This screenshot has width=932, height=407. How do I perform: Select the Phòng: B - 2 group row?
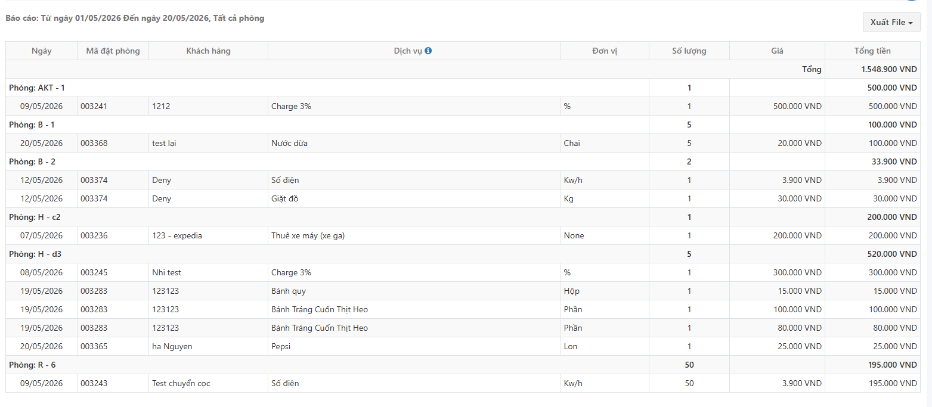463,161
